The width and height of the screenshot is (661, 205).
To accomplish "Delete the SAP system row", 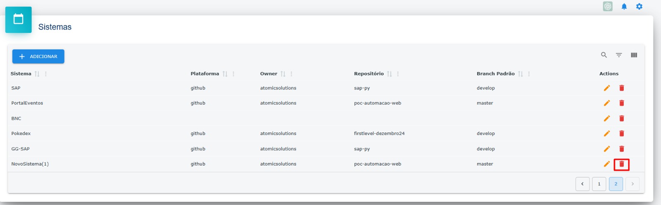I will [x=622, y=88].
